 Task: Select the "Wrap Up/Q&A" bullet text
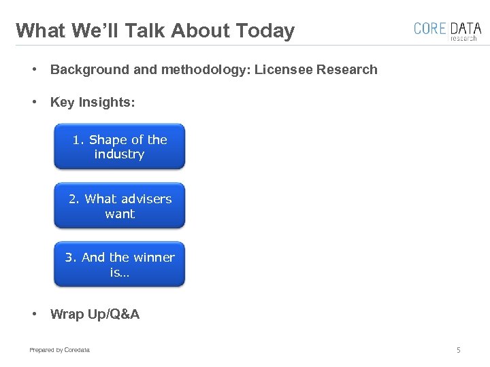[x=95, y=314]
